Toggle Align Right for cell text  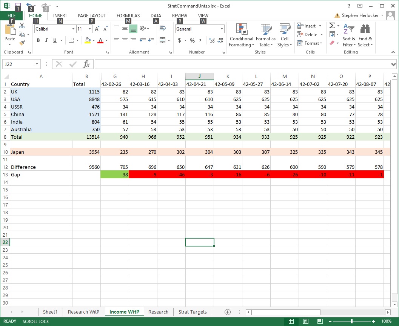(133, 40)
